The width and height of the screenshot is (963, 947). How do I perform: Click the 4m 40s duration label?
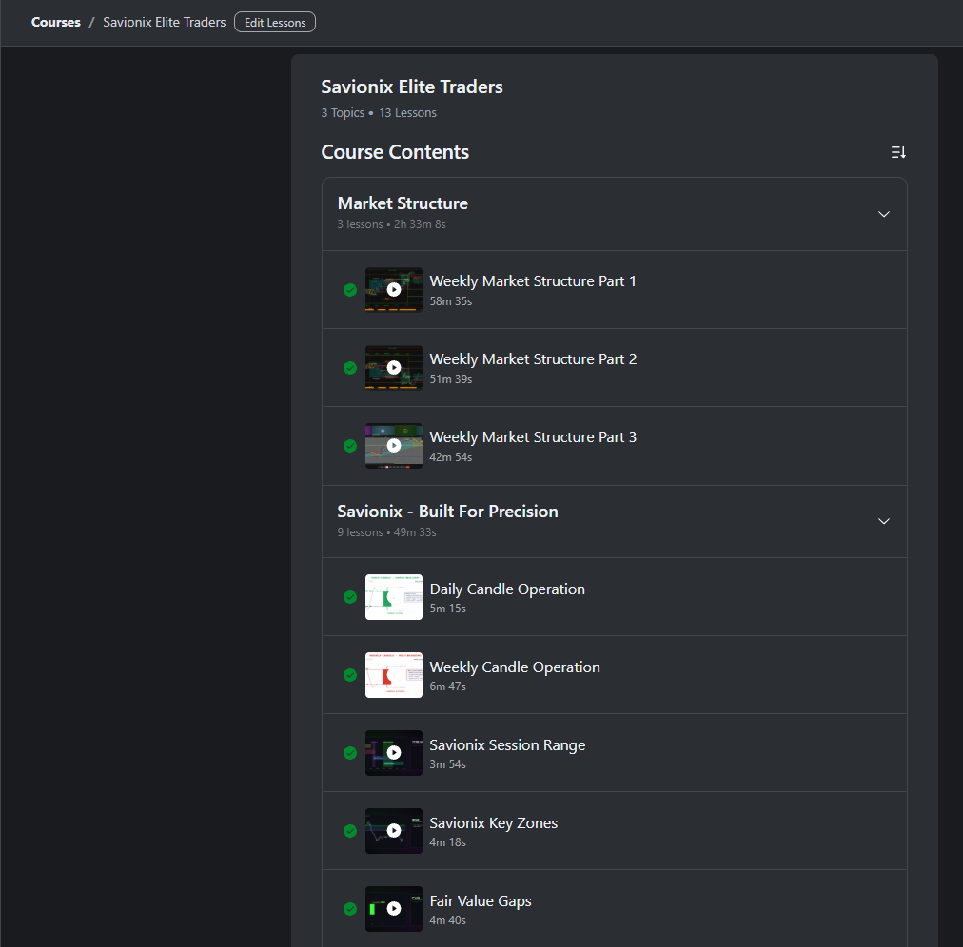[x=448, y=920]
